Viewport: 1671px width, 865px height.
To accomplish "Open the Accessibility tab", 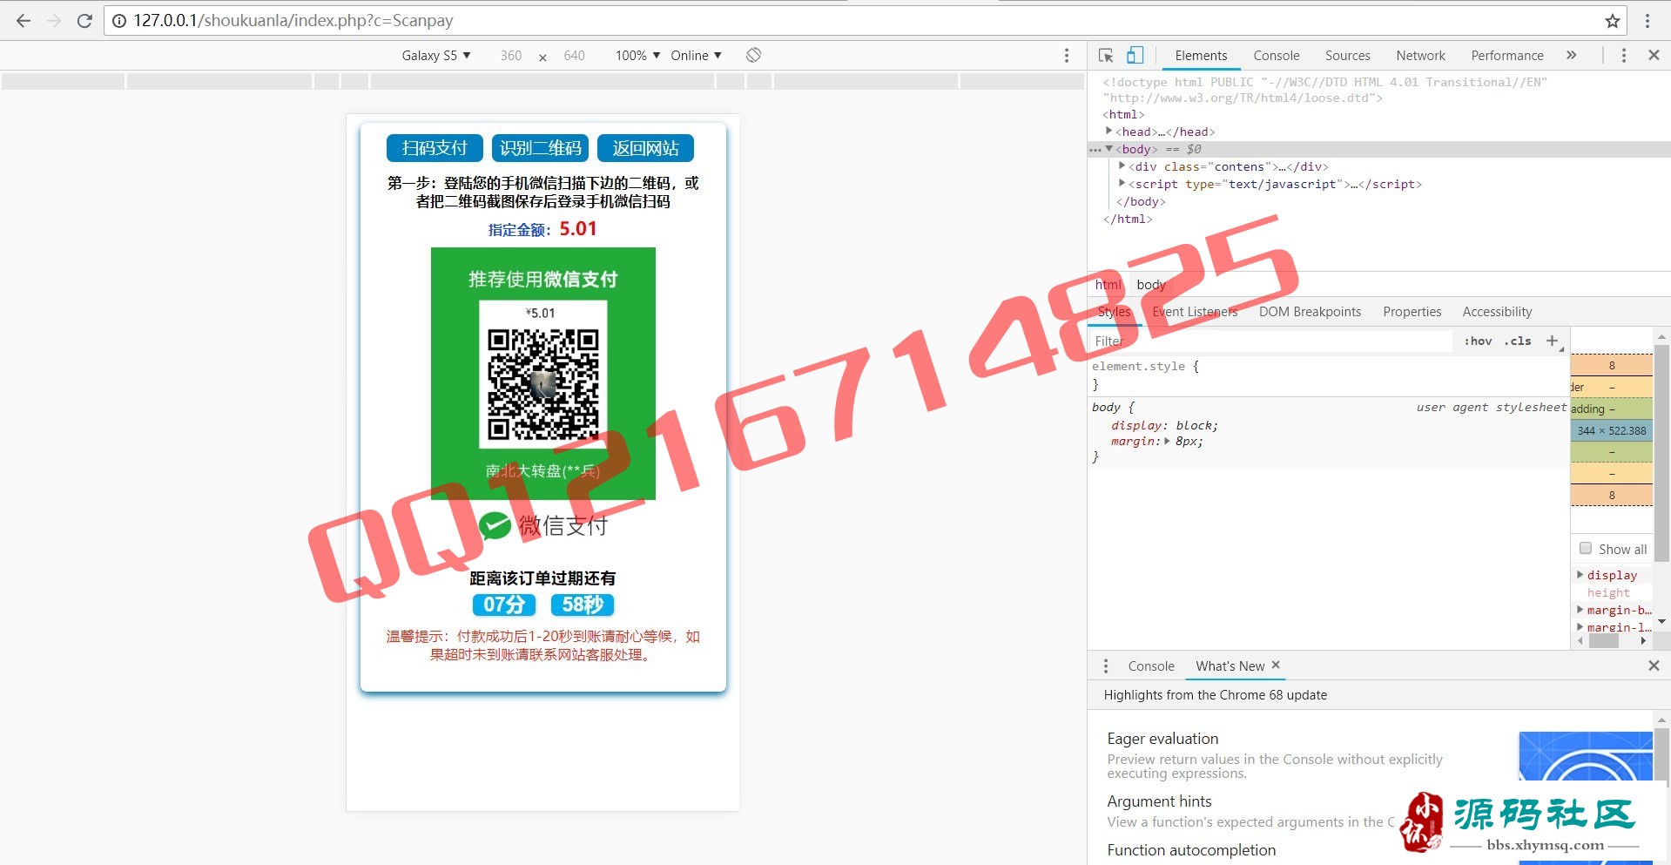I will click(x=1497, y=312).
